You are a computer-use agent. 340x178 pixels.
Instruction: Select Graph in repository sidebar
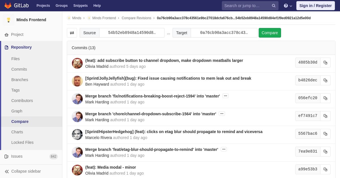17,111
